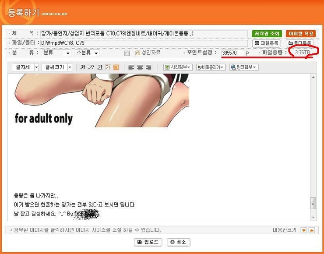Viewport: 324px width, 254px height.
Task: Click the editor scrollbar down arrow
Action: pyautogui.click(x=313, y=217)
